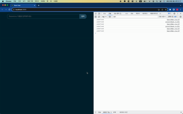Select the 문제 drawer tab
Screen dimensions: 183x114
(114, 112)
